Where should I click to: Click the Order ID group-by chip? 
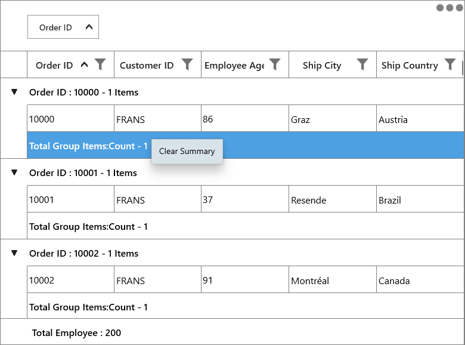pos(63,27)
